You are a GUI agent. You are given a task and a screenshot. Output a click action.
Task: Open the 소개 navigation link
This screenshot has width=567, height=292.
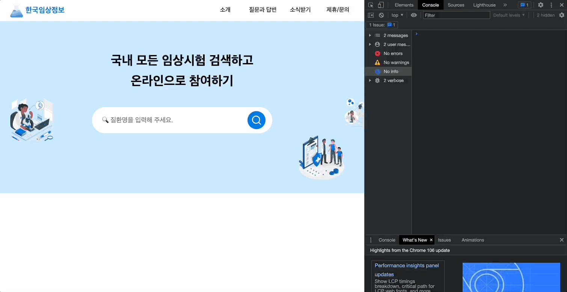pos(225,10)
